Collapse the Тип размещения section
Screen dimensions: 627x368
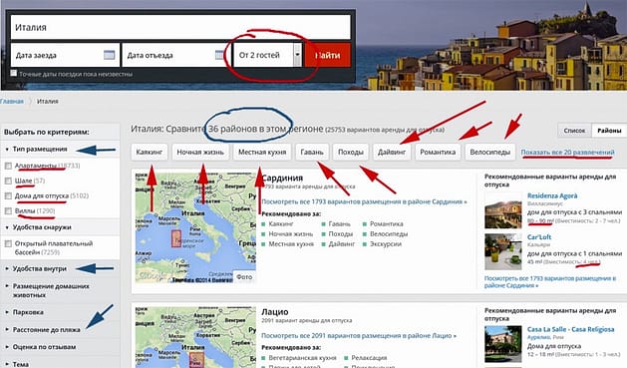[40, 149]
